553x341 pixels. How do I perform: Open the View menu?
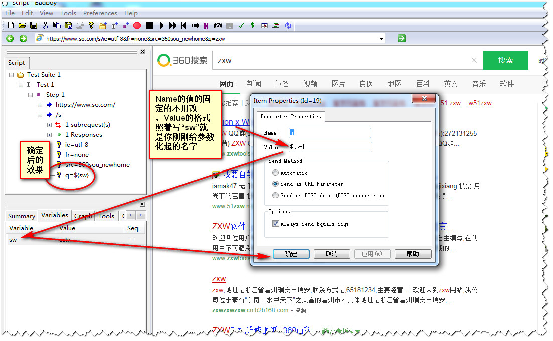point(46,13)
